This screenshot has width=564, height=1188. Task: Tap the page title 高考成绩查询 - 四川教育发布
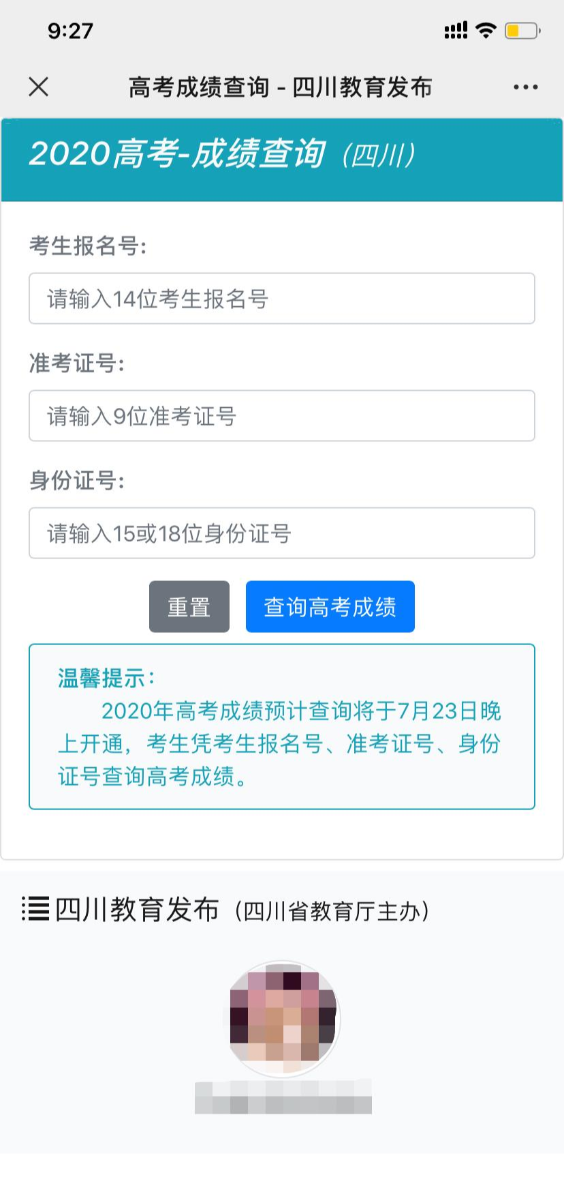click(x=281, y=87)
